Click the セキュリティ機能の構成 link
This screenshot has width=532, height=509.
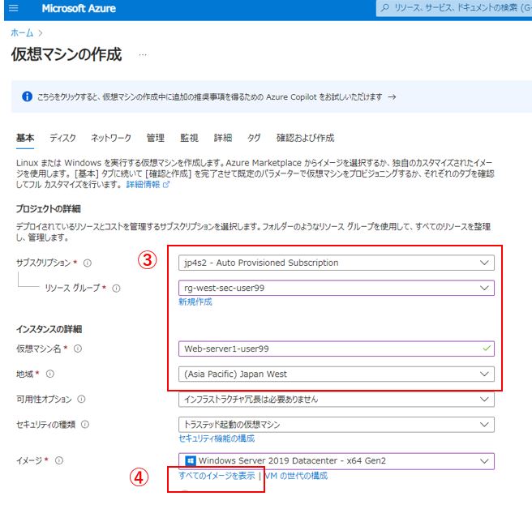(217, 438)
